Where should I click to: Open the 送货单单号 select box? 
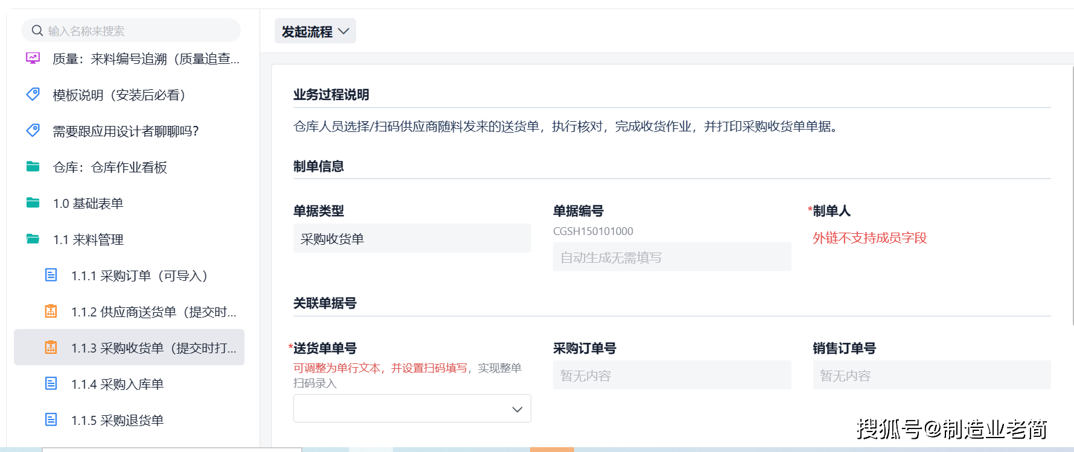pyautogui.click(x=412, y=409)
